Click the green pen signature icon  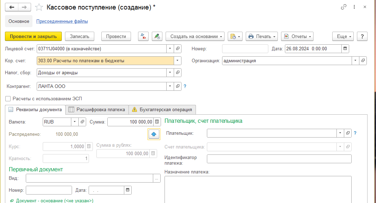tap(157, 36)
